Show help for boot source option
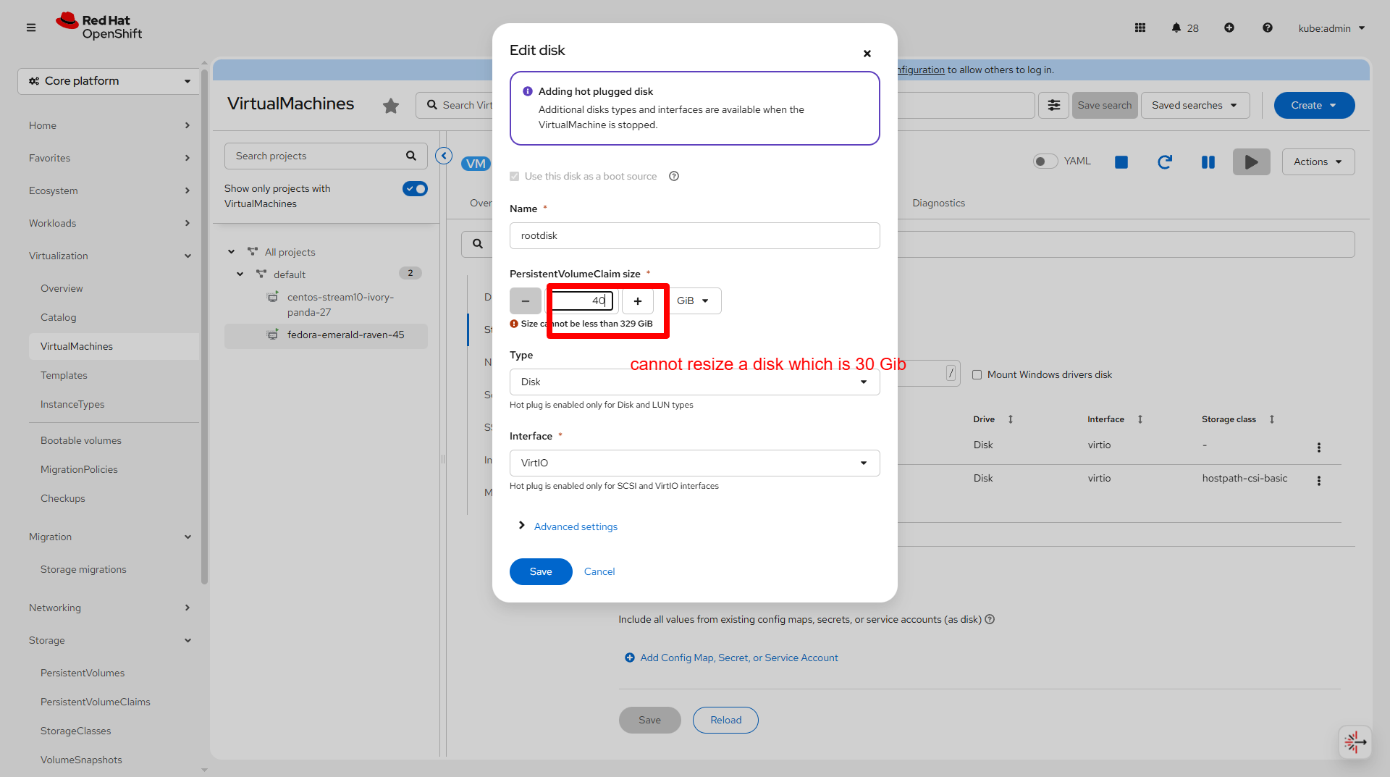The height and width of the screenshot is (777, 1390). click(674, 176)
